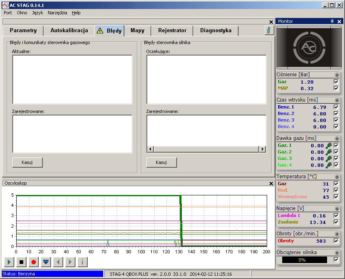This screenshot has height=279, width=345.
Task: Uncheck the Gaz pressure checkbox
Action: [336, 82]
